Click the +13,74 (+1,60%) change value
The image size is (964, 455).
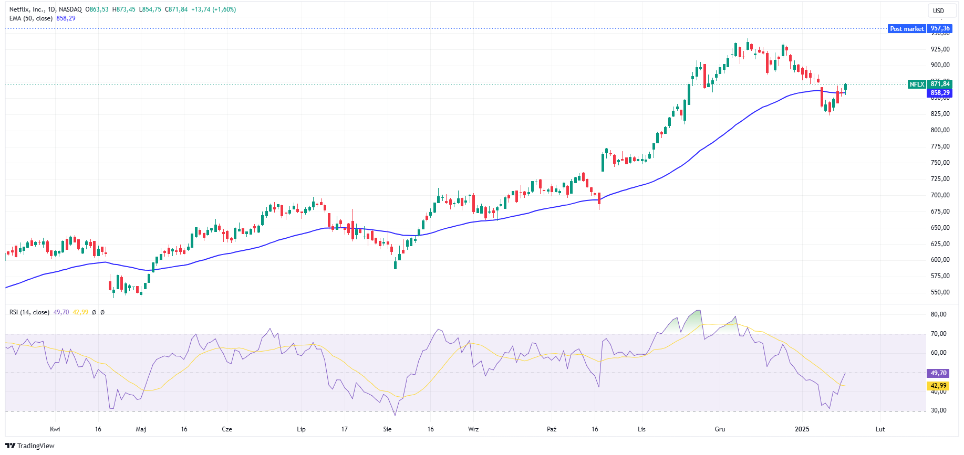pos(213,9)
